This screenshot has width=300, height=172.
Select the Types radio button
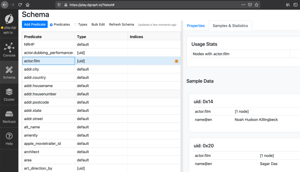pyautogui.click(x=76, y=25)
